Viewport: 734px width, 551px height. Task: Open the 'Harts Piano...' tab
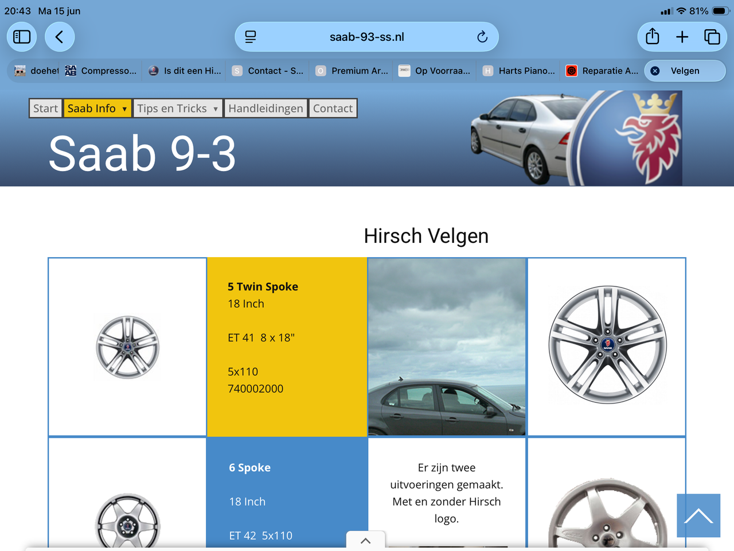point(518,71)
